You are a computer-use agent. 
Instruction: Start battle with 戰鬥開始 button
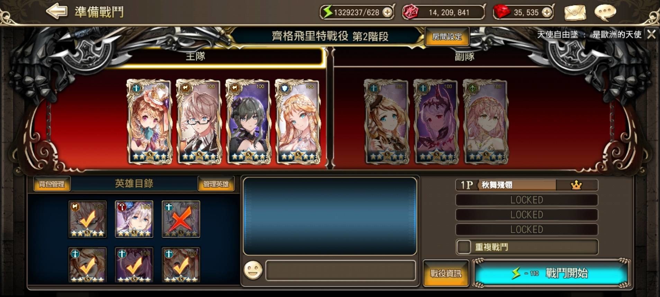coord(552,273)
